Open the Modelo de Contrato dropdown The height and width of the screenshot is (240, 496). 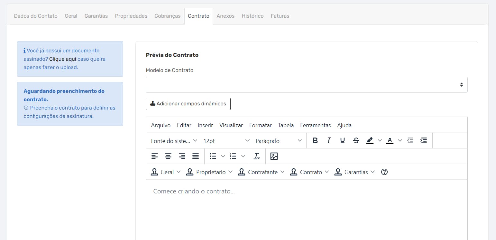coord(307,84)
